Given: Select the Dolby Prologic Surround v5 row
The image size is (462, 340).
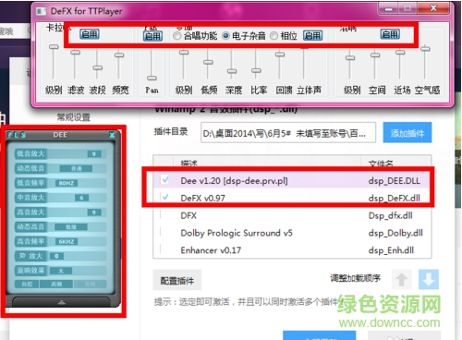Looking at the screenshot, I should point(292,233).
